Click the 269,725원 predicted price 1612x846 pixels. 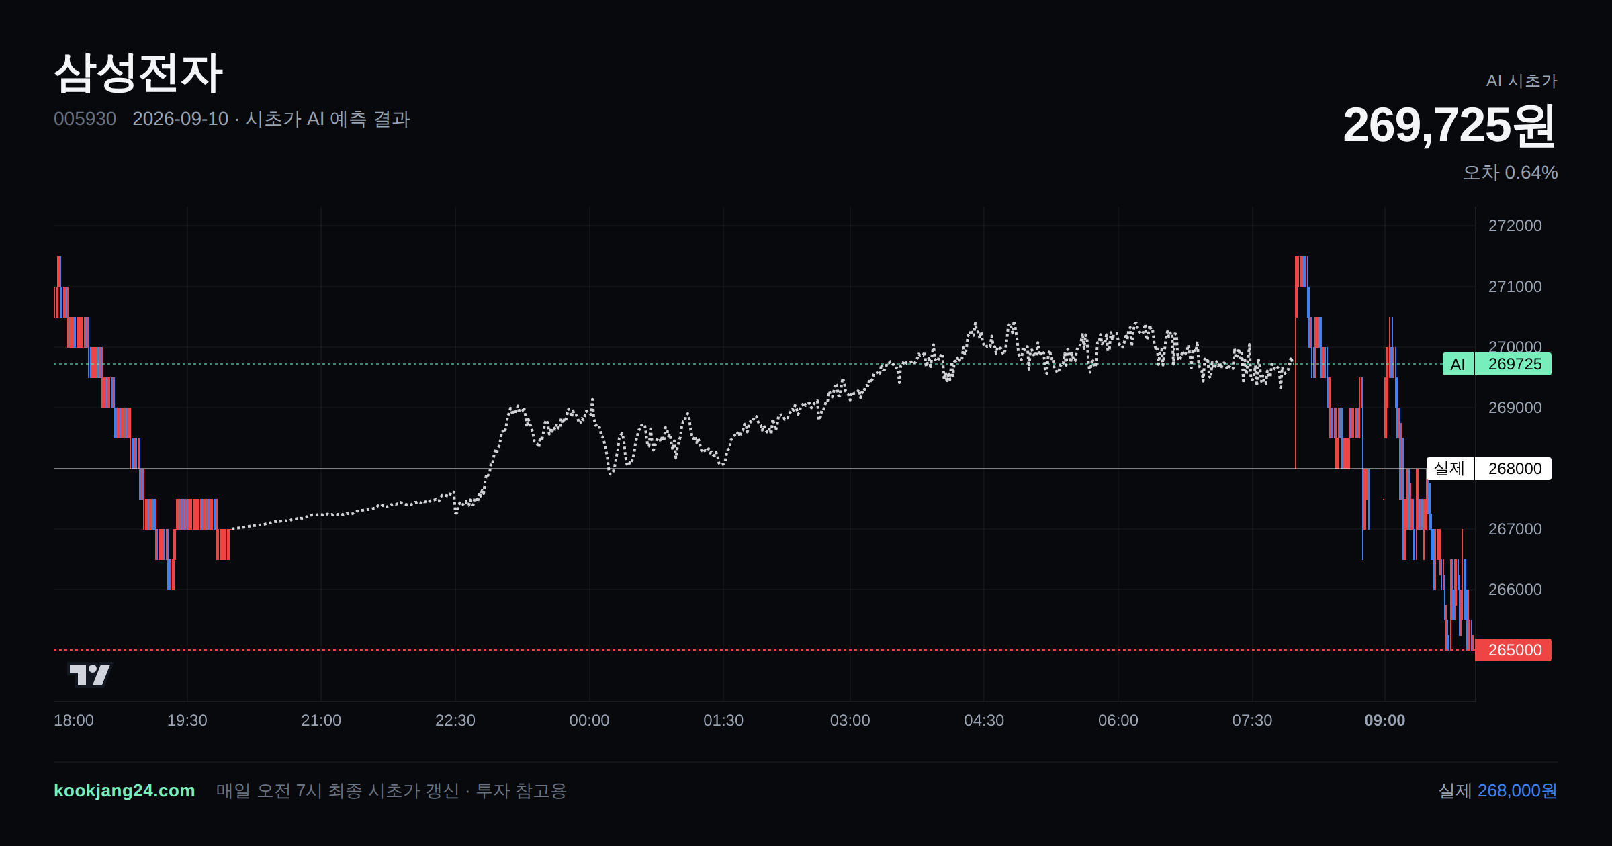click(x=1449, y=125)
